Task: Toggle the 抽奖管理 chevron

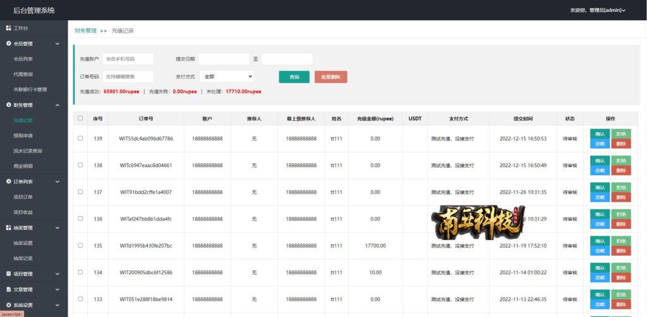Action: 57,228
